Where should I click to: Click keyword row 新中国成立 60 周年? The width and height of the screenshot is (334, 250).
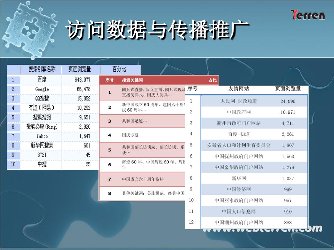[x=142, y=107]
